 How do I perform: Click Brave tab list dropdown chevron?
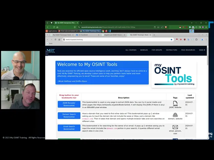(192, 23)
